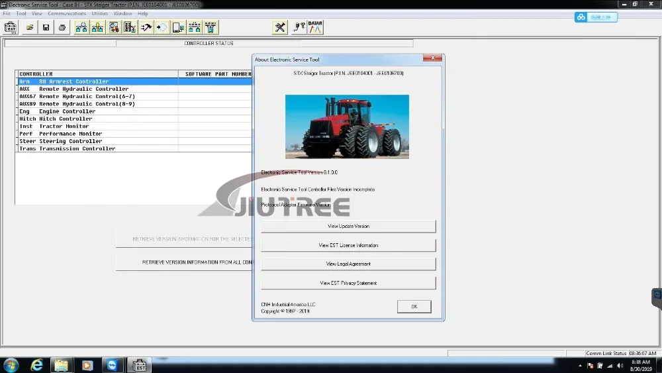The width and height of the screenshot is (662, 373).
Task: Open file using the folder toolbar icon
Action: (30, 27)
